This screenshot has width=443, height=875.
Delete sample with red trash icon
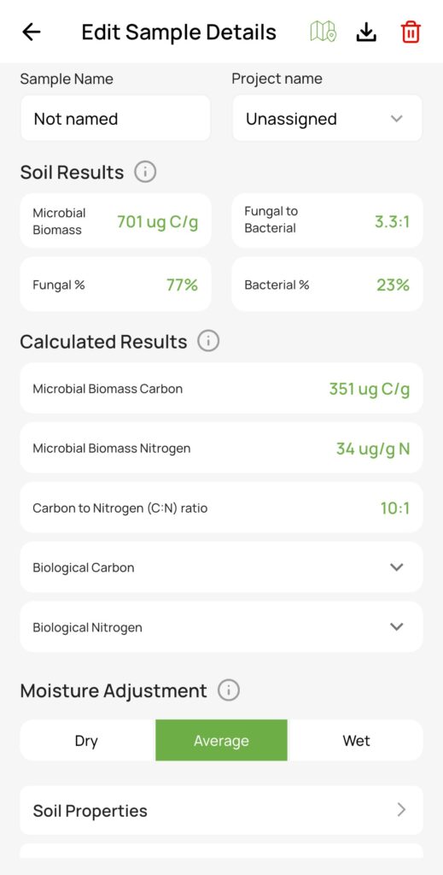coord(411,32)
